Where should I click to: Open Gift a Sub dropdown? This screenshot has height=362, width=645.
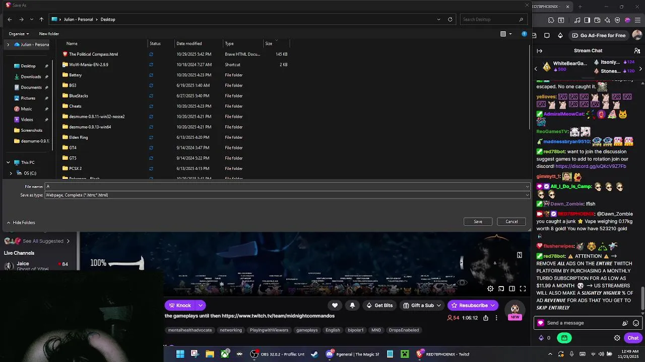click(422, 305)
